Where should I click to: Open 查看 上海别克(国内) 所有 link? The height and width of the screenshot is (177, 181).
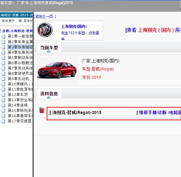pos(153,30)
